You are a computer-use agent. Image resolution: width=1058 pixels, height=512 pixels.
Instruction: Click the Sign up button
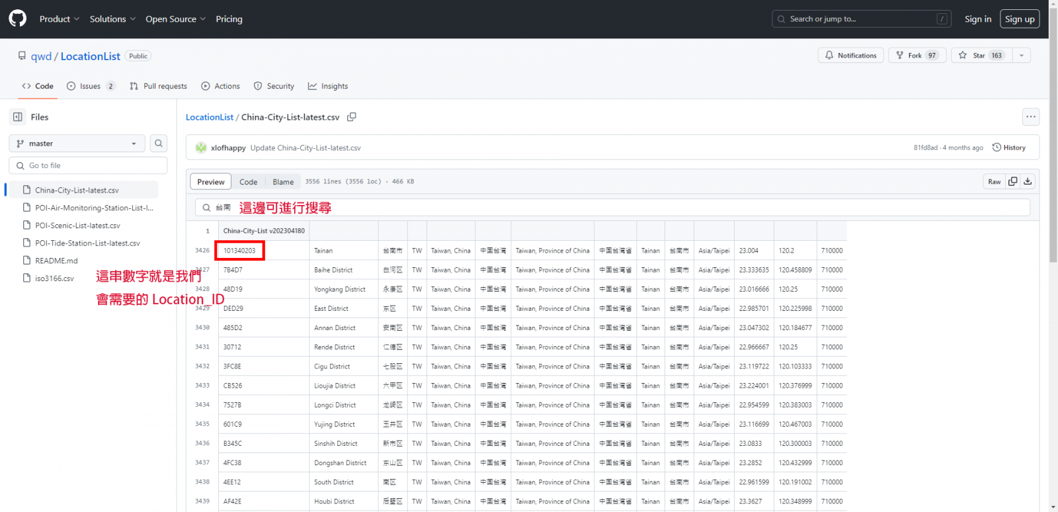pos(1020,19)
